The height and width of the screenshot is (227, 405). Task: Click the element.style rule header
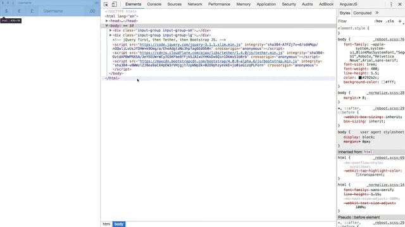[x=353, y=28]
